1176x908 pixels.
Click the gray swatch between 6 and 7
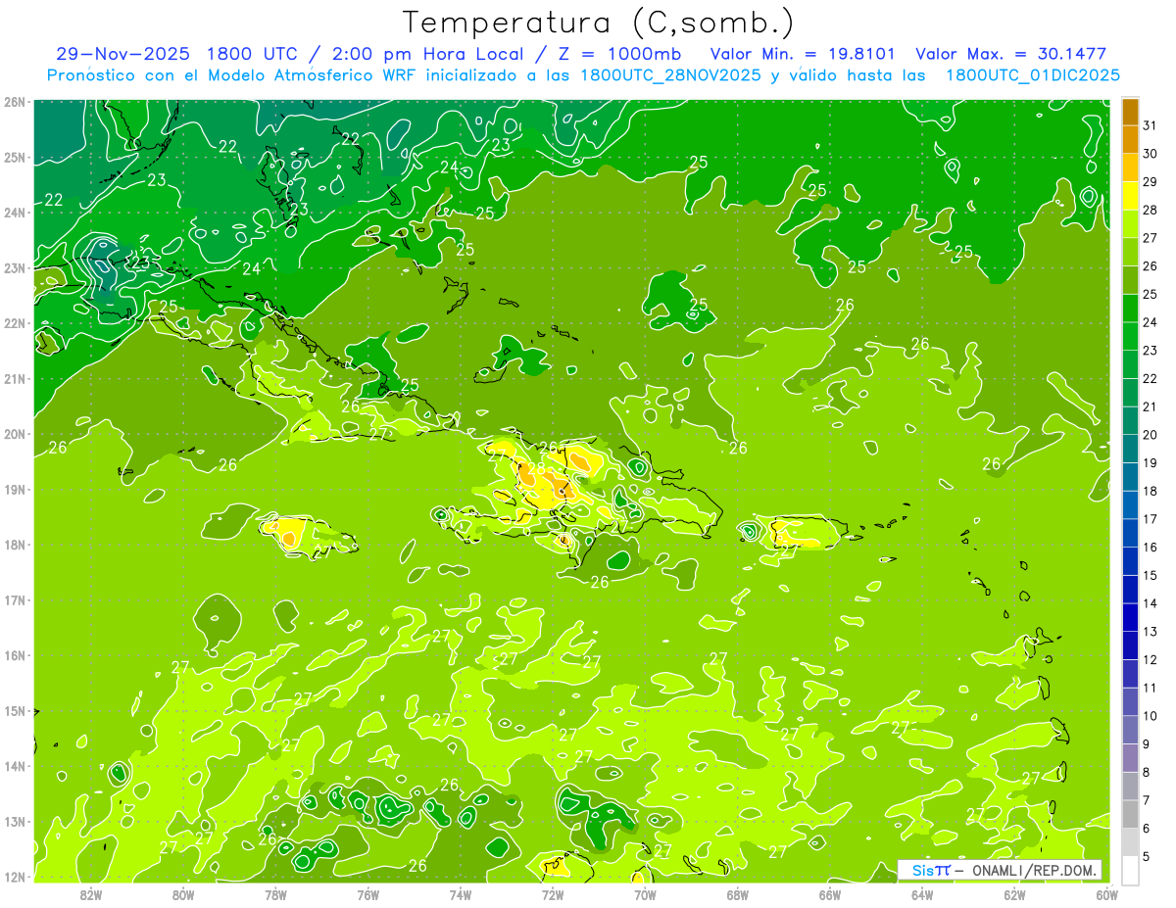point(1130,814)
